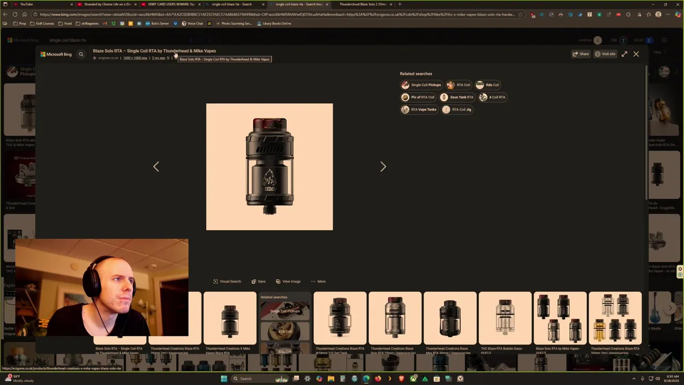Viewport: 684px width, 385px height.
Task: Bookmark this page with the star icon
Action: [x=520, y=14]
